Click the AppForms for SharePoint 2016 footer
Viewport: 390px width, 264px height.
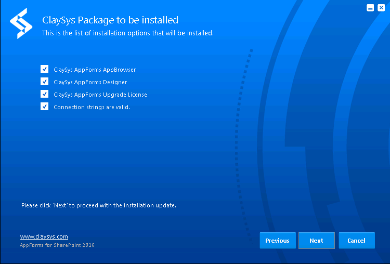(57, 245)
